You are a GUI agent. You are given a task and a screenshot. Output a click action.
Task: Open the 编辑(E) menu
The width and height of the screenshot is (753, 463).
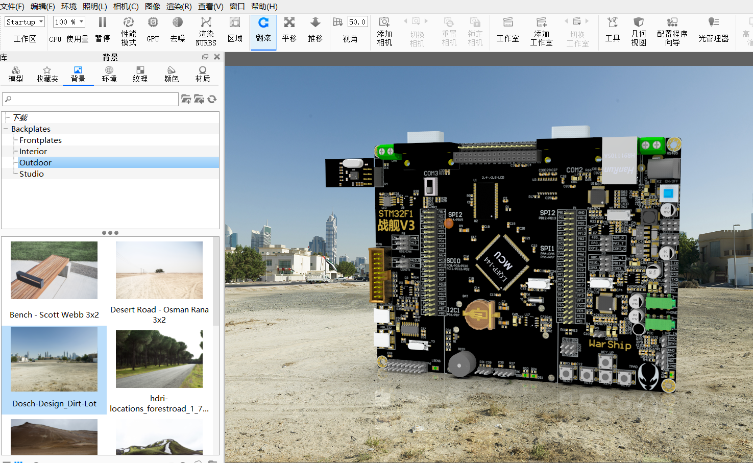[42, 6]
